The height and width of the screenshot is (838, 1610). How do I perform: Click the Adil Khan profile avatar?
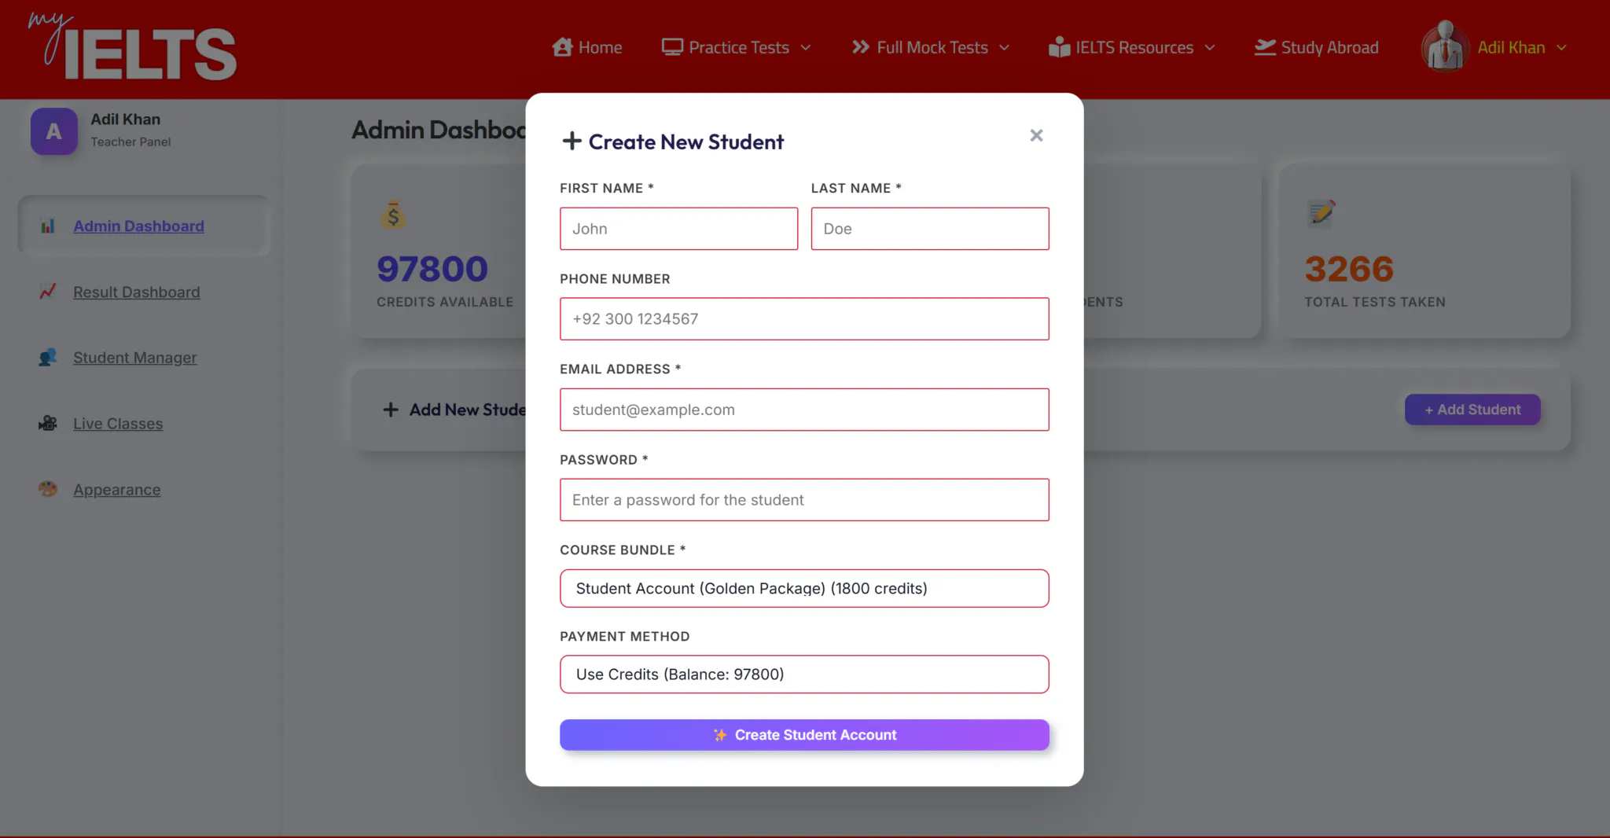(x=1445, y=46)
